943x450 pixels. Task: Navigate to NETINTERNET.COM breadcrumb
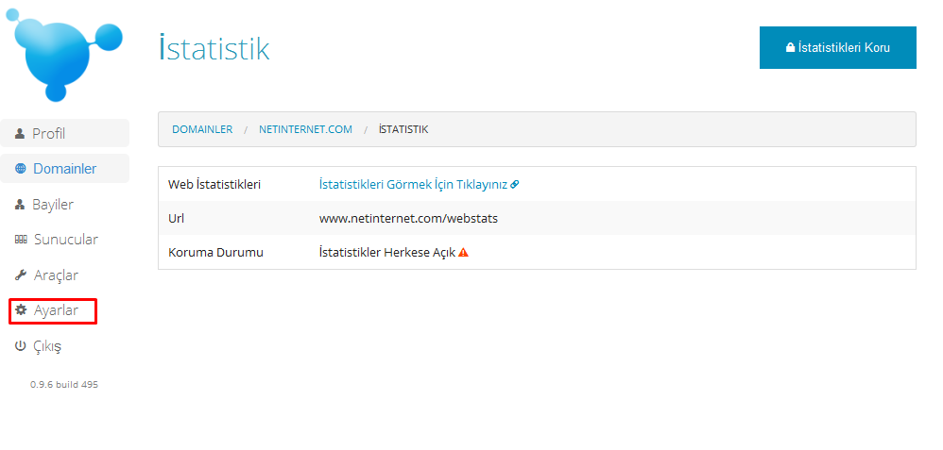pyautogui.click(x=305, y=129)
